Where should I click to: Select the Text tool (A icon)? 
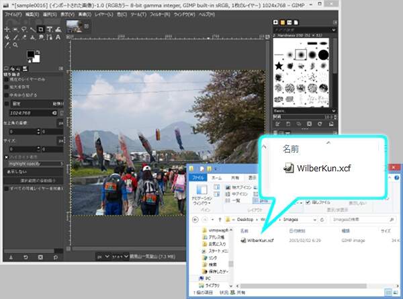(58, 37)
